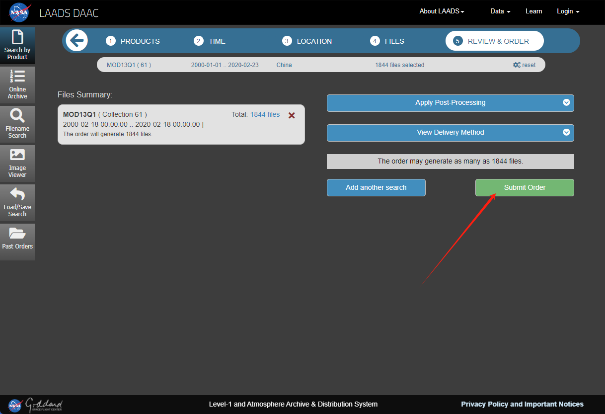Screen dimensions: 605x414
Task: Click the Files Summary heading
Action: tap(85, 94)
